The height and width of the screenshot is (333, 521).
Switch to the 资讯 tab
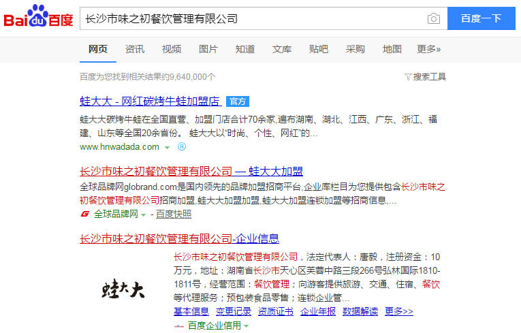tap(135, 49)
